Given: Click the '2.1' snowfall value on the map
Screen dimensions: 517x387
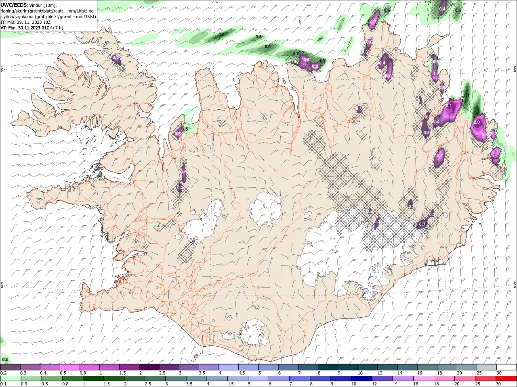Looking at the screenshot, I should pyautogui.click(x=450, y=106).
